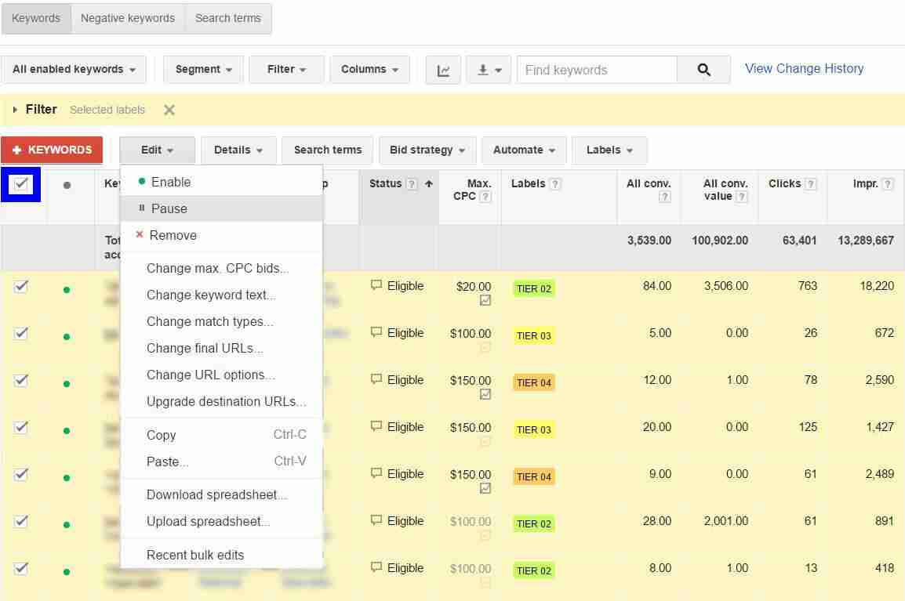Uncheck the $150.00 TIER 04 row checkbox

point(21,380)
